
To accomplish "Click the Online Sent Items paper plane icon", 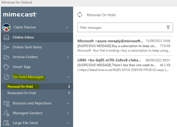I will (x=6, y=47).
